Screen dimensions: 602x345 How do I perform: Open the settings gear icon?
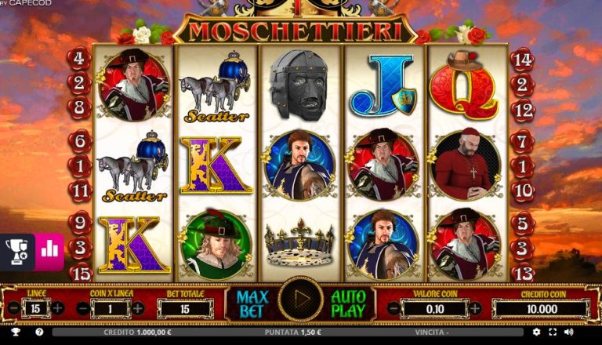tap(536, 332)
